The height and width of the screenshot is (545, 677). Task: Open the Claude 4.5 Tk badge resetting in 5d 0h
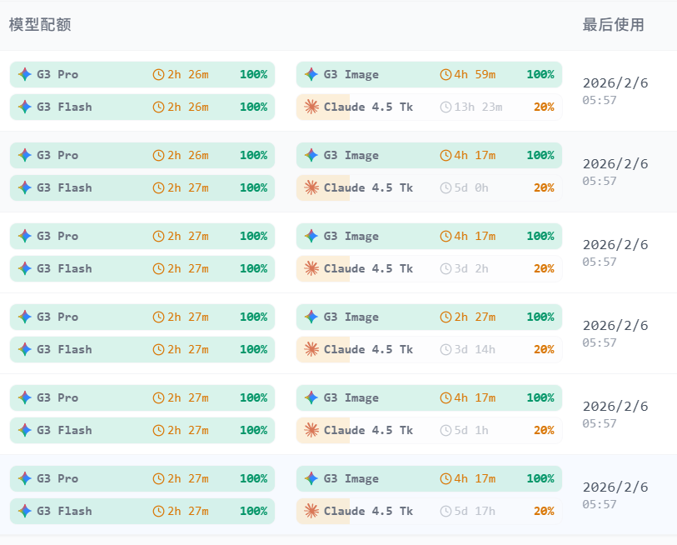pos(429,187)
